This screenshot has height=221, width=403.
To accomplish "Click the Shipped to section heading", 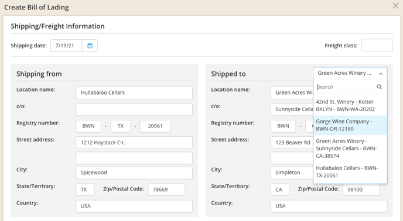I will click(228, 74).
